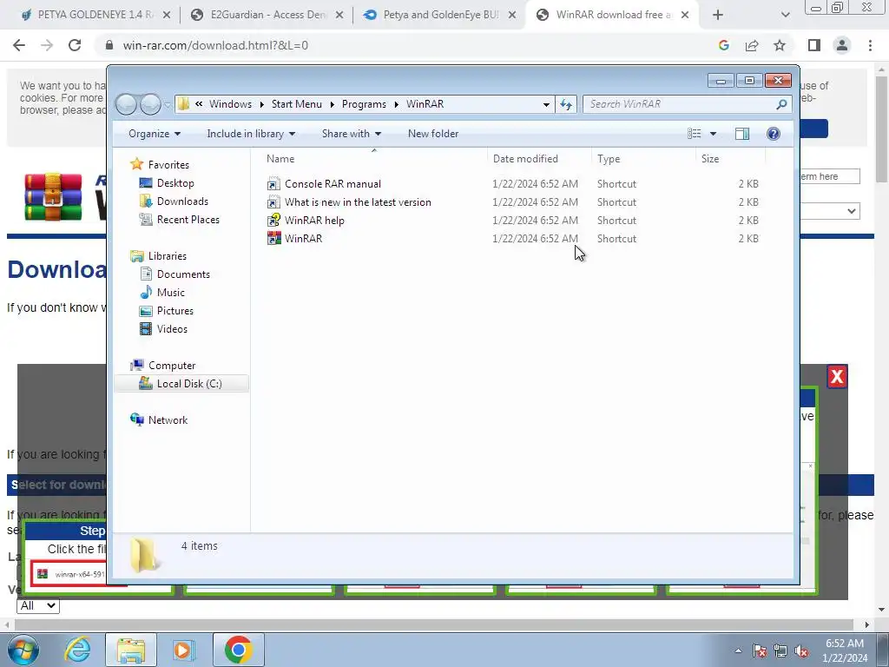Go to Desktop in Favorites
889x667 pixels.
175,182
